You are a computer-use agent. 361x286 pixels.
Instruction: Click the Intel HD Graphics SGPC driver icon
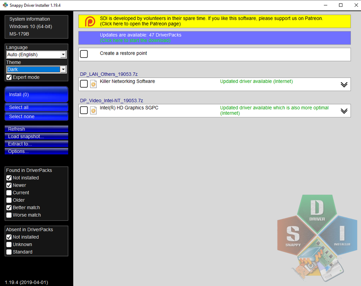tap(93, 110)
